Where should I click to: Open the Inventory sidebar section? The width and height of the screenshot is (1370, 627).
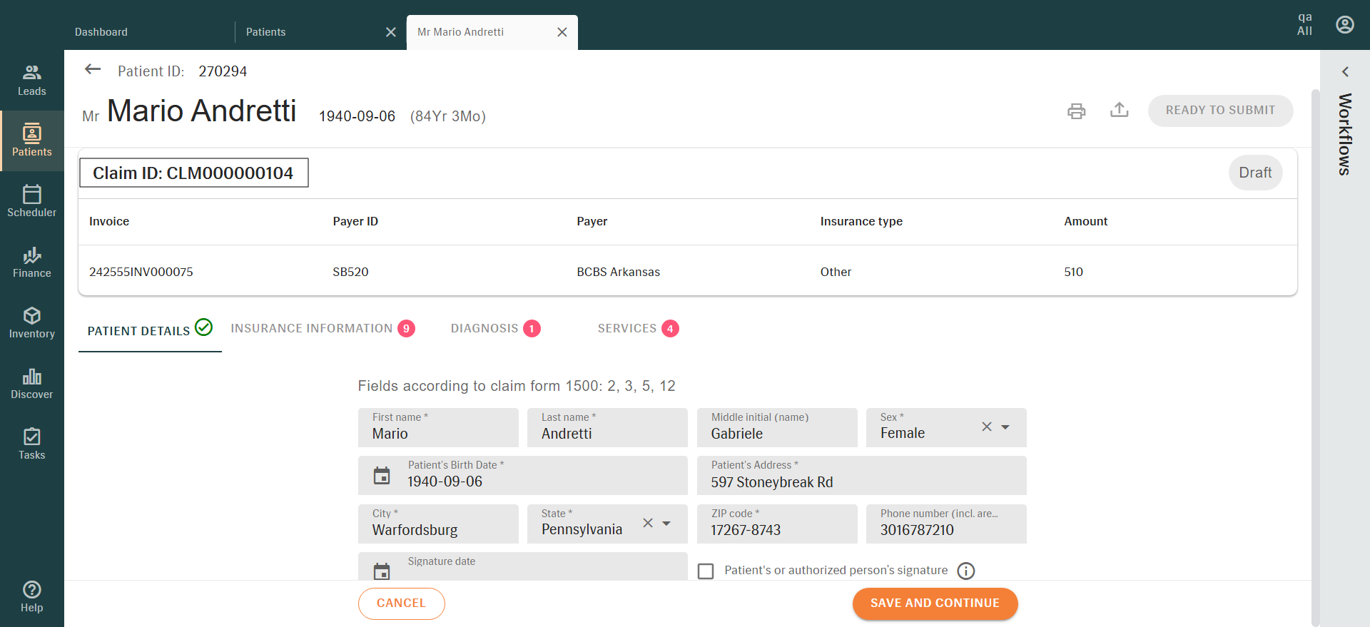[31, 322]
